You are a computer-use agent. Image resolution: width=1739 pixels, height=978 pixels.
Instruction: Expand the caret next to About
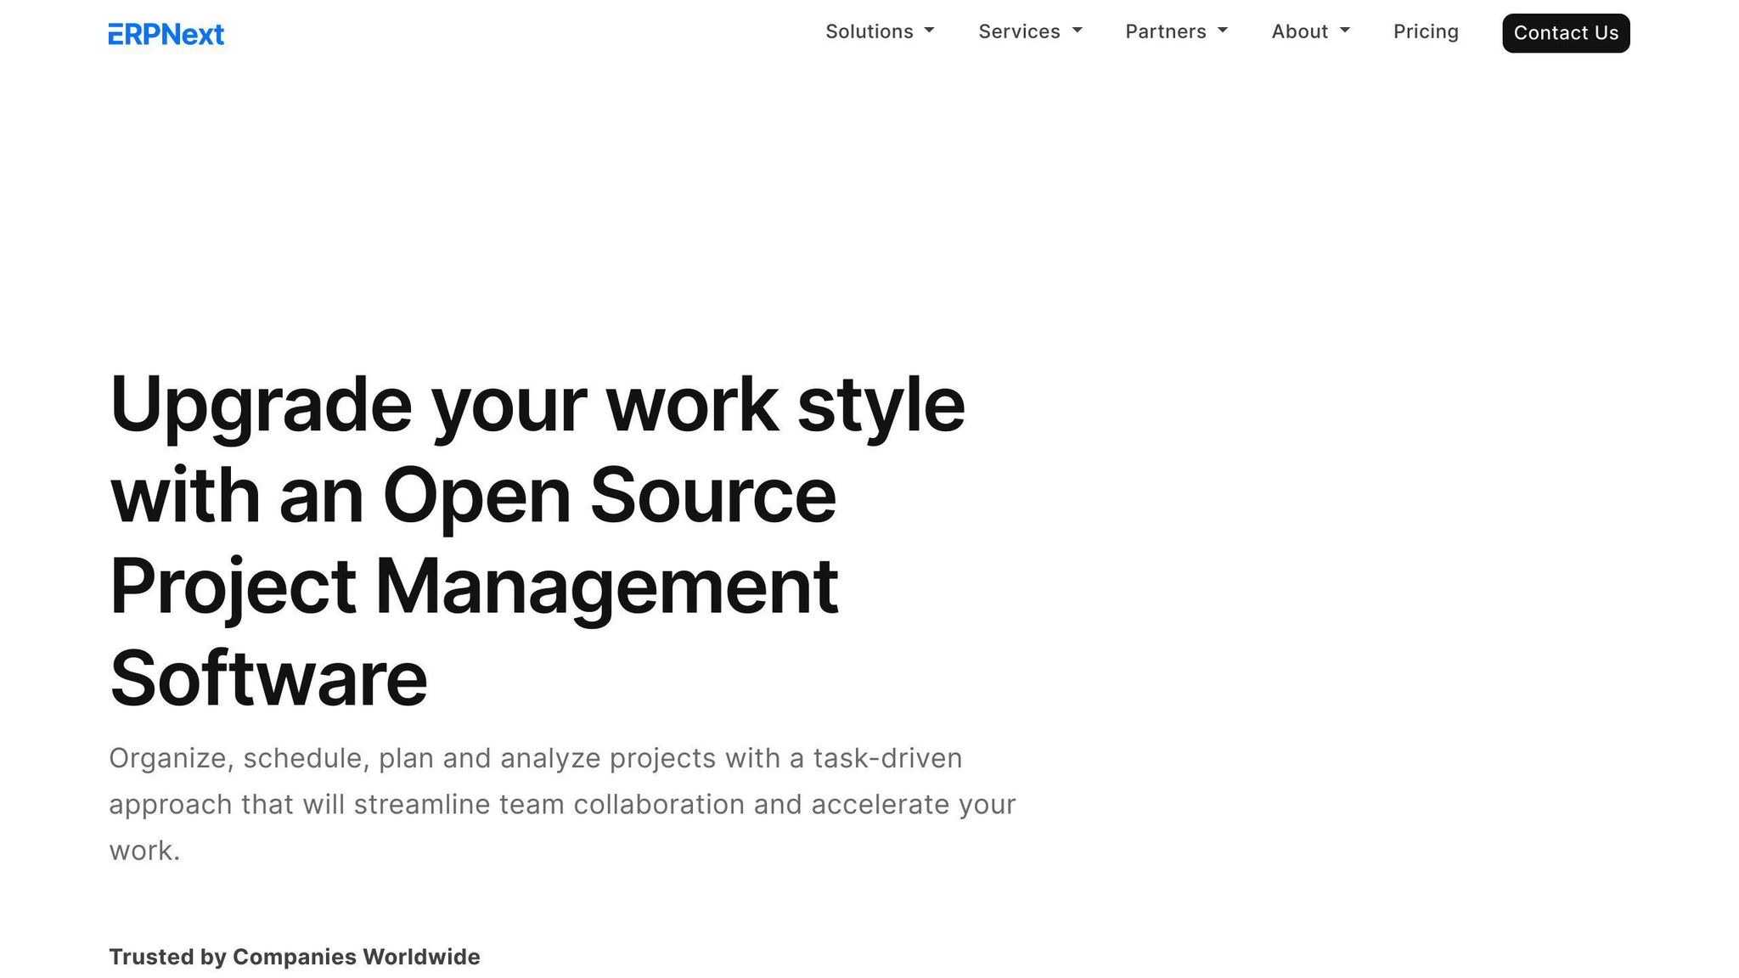1345,31
